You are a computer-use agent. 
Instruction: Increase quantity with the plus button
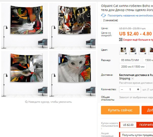click(138, 89)
